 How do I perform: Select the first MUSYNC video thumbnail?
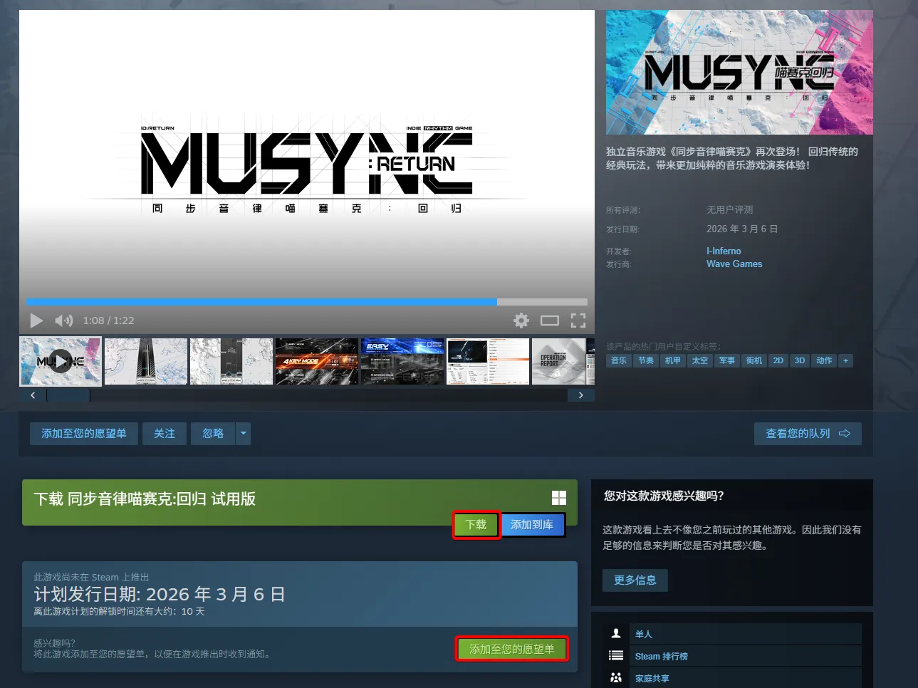[61, 361]
